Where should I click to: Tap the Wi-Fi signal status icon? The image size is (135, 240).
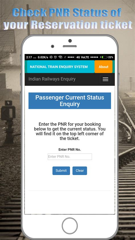[60, 57]
